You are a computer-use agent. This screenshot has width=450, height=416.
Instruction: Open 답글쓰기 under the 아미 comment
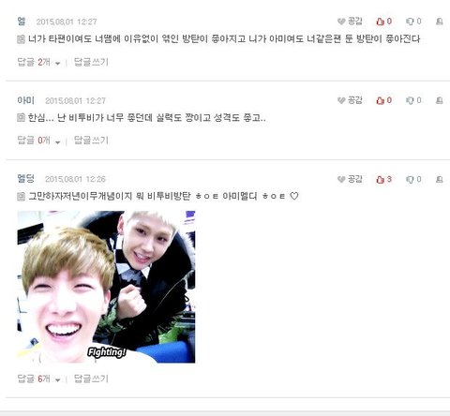click(91, 141)
